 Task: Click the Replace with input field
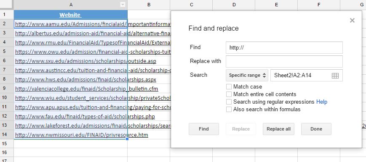coord(284,61)
